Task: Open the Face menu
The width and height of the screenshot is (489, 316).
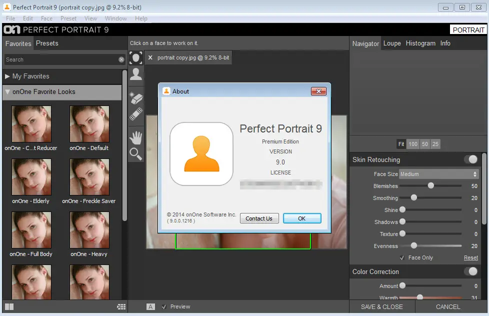Action: point(47,18)
